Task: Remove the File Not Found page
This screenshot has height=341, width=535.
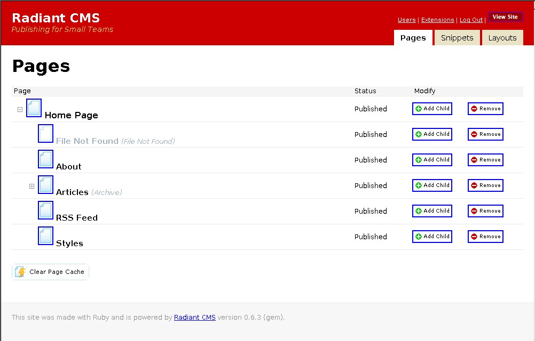Action: pos(485,134)
